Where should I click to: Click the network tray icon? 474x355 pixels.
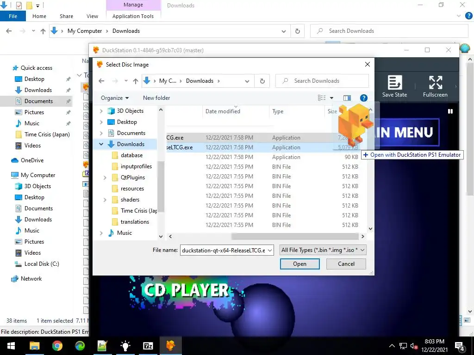coord(403,346)
